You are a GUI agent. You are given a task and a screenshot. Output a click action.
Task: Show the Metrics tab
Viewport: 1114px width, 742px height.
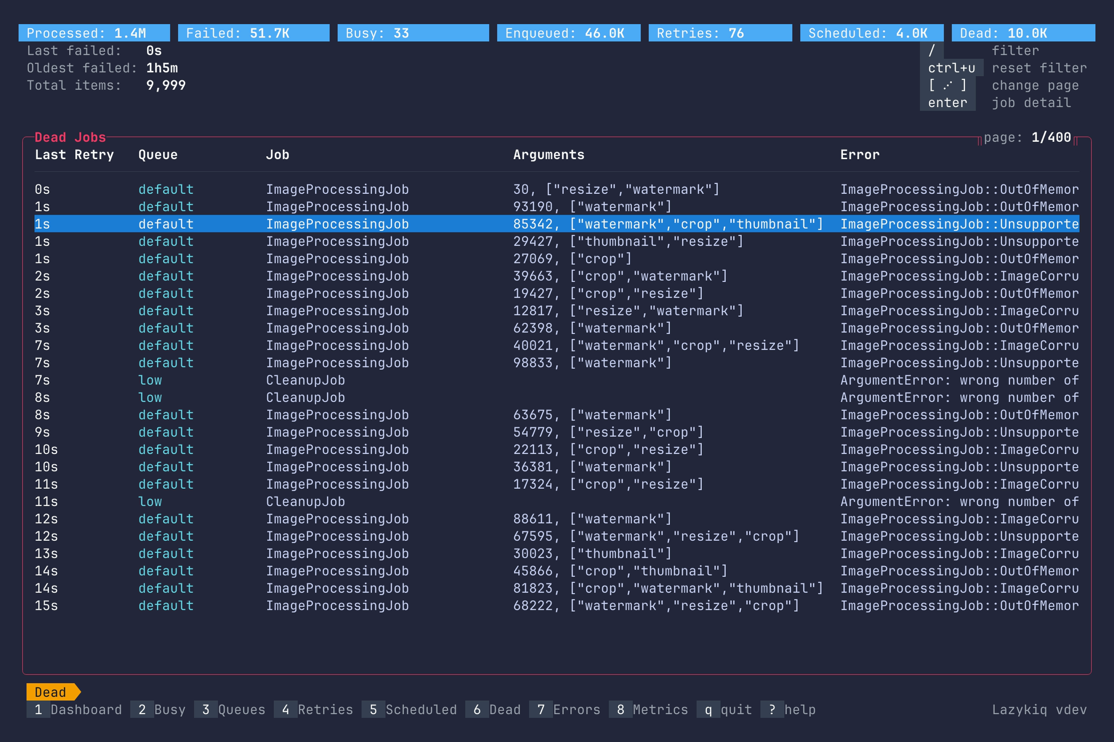[x=648, y=710]
